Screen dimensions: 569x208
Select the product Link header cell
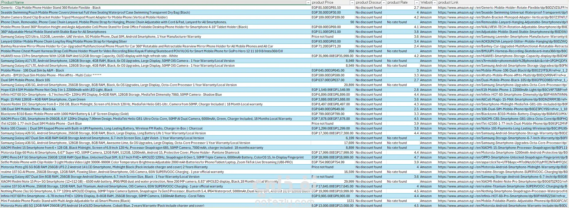[503, 2]
